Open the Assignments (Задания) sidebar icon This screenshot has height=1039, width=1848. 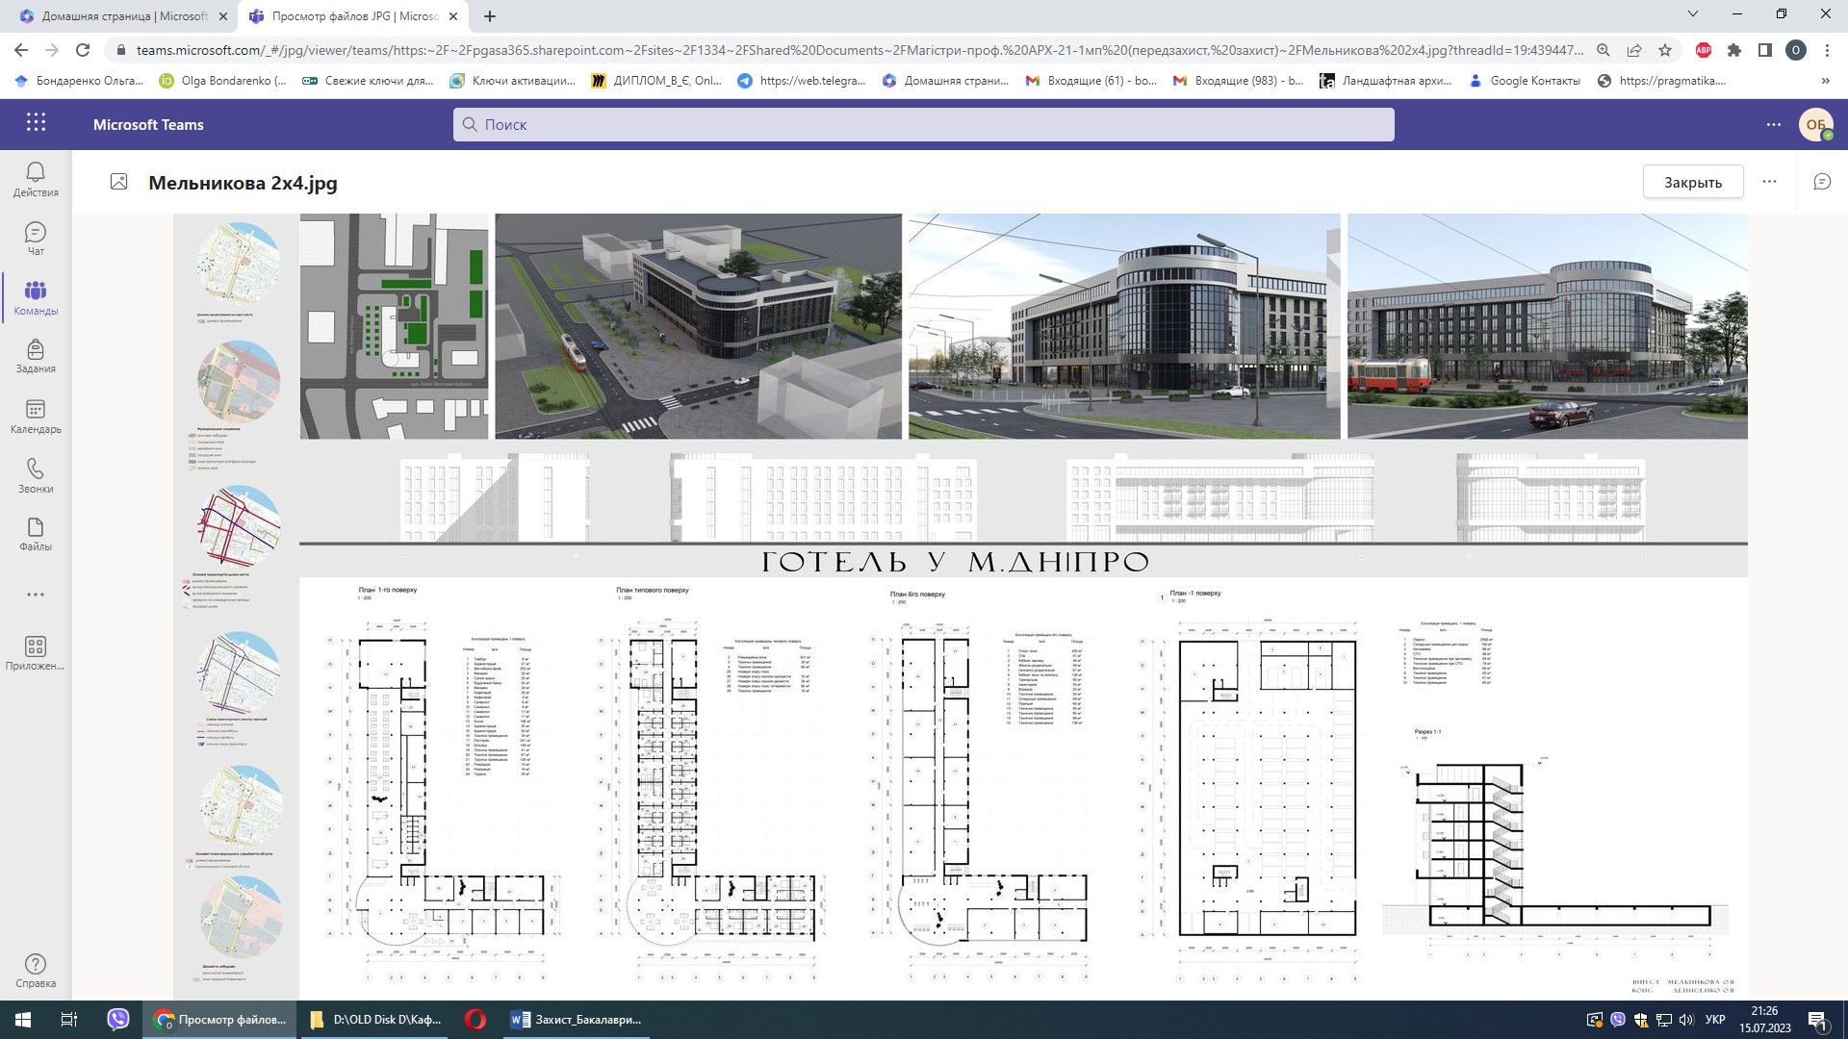click(36, 356)
